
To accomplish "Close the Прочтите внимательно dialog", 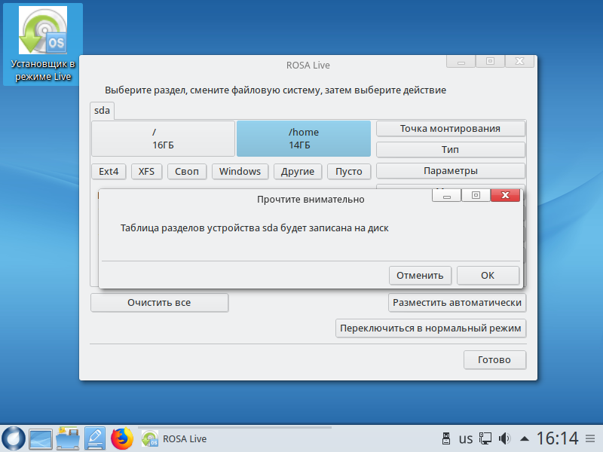I will point(505,196).
